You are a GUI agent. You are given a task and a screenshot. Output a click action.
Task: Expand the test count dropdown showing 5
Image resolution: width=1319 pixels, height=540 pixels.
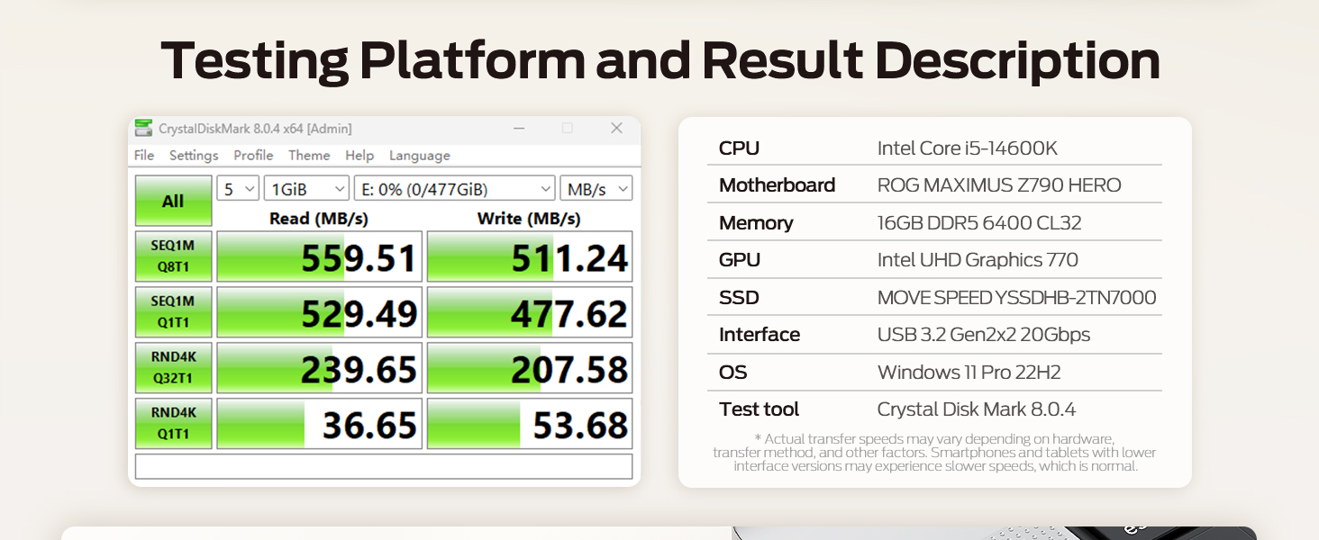tap(238, 189)
